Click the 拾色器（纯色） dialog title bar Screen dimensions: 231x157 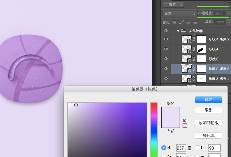(x=146, y=89)
